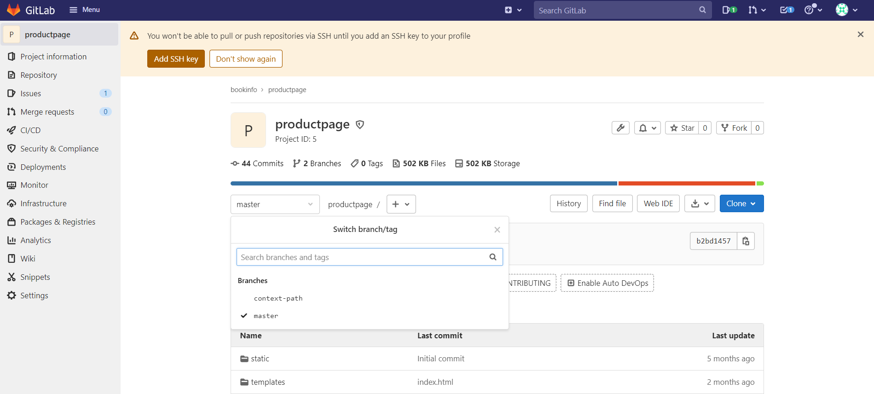Open the star count
The width and height of the screenshot is (874, 394).
[705, 128]
